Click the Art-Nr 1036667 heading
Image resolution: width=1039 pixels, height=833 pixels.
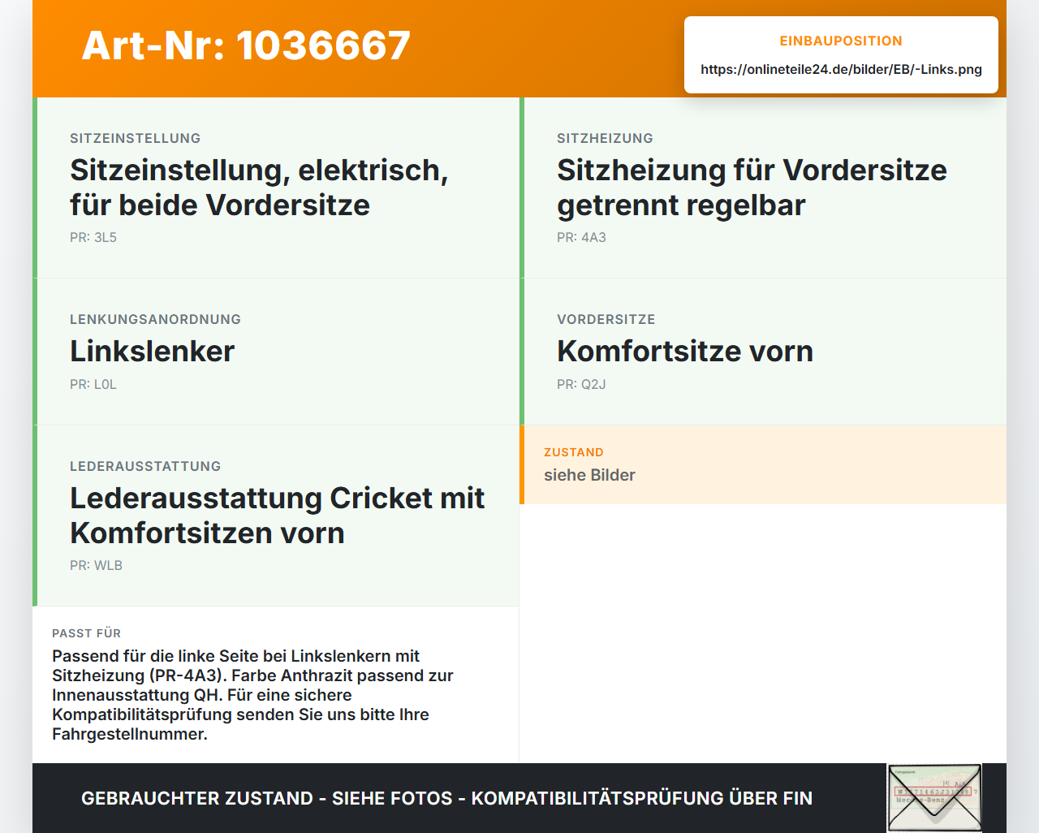246,45
